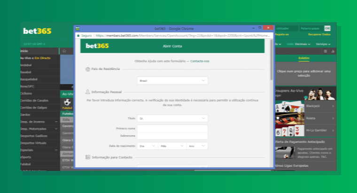357x193 pixels.
Task: Click the Palavra-passe password field
Action: [311, 29]
